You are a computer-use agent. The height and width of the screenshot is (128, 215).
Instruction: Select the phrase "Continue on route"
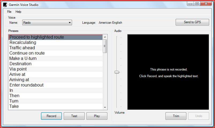pos(55,53)
